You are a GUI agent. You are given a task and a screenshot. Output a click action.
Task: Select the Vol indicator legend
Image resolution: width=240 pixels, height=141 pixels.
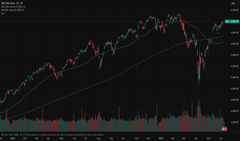[3, 13]
